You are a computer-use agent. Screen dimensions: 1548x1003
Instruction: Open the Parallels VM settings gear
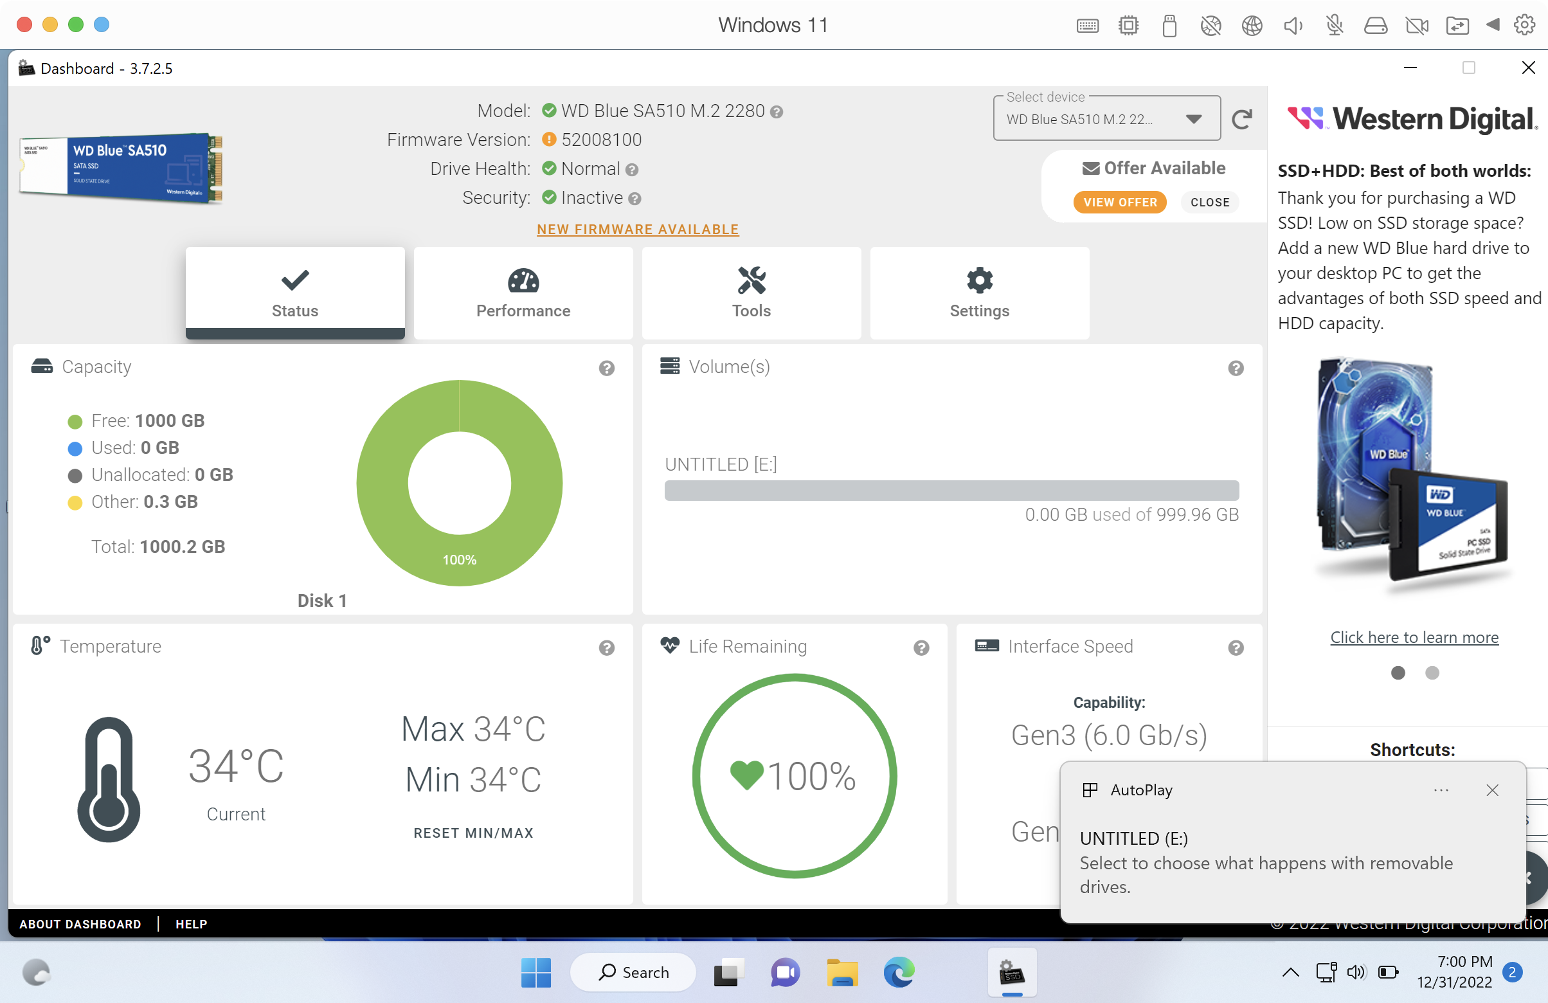(1525, 25)
